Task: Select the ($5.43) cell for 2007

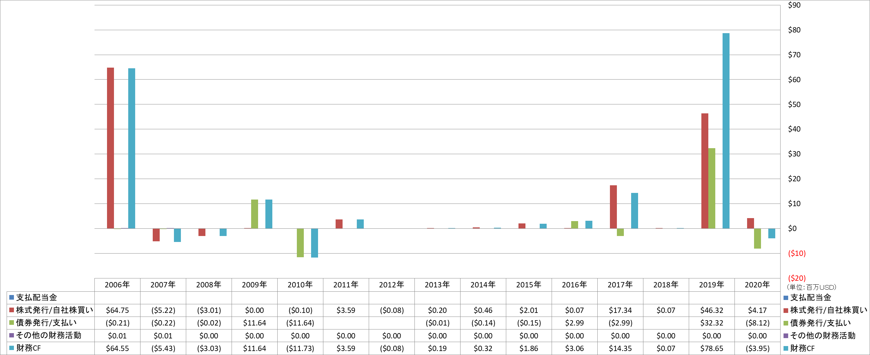Action: pyautogui.click(x=163, y=348)
